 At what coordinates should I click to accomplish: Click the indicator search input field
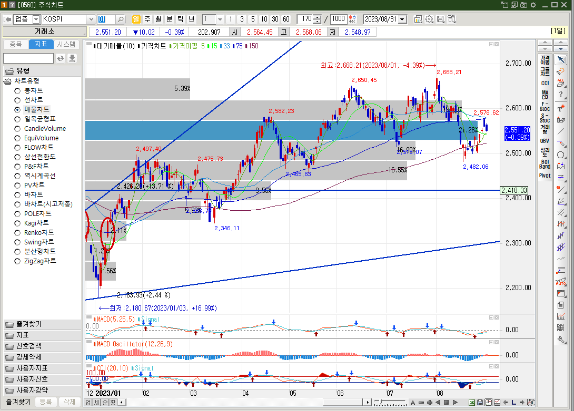(28, 58)
